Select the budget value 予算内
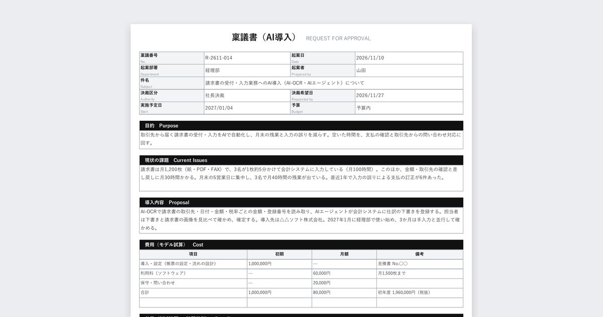 [x=364, y=108]
